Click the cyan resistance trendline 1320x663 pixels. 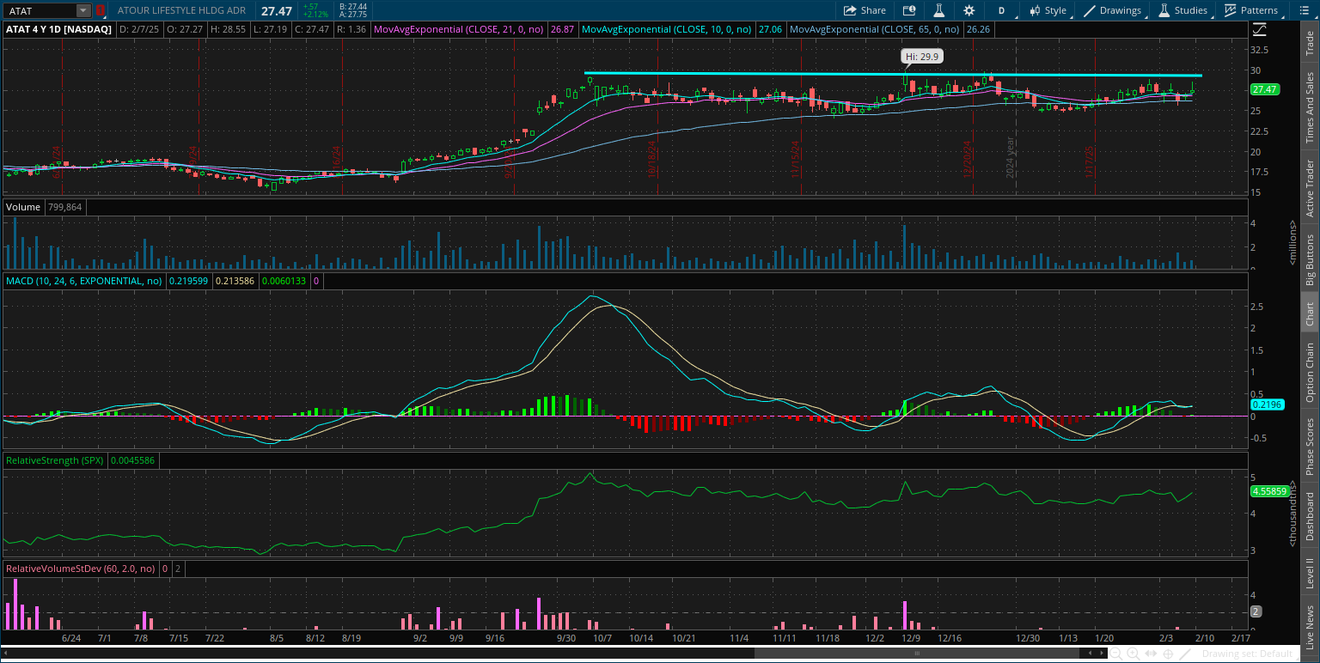(892, 75)
